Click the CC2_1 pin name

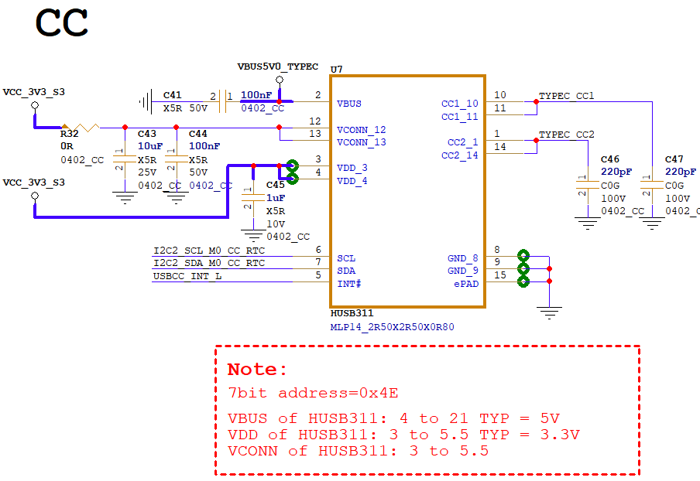coord(463,142)
